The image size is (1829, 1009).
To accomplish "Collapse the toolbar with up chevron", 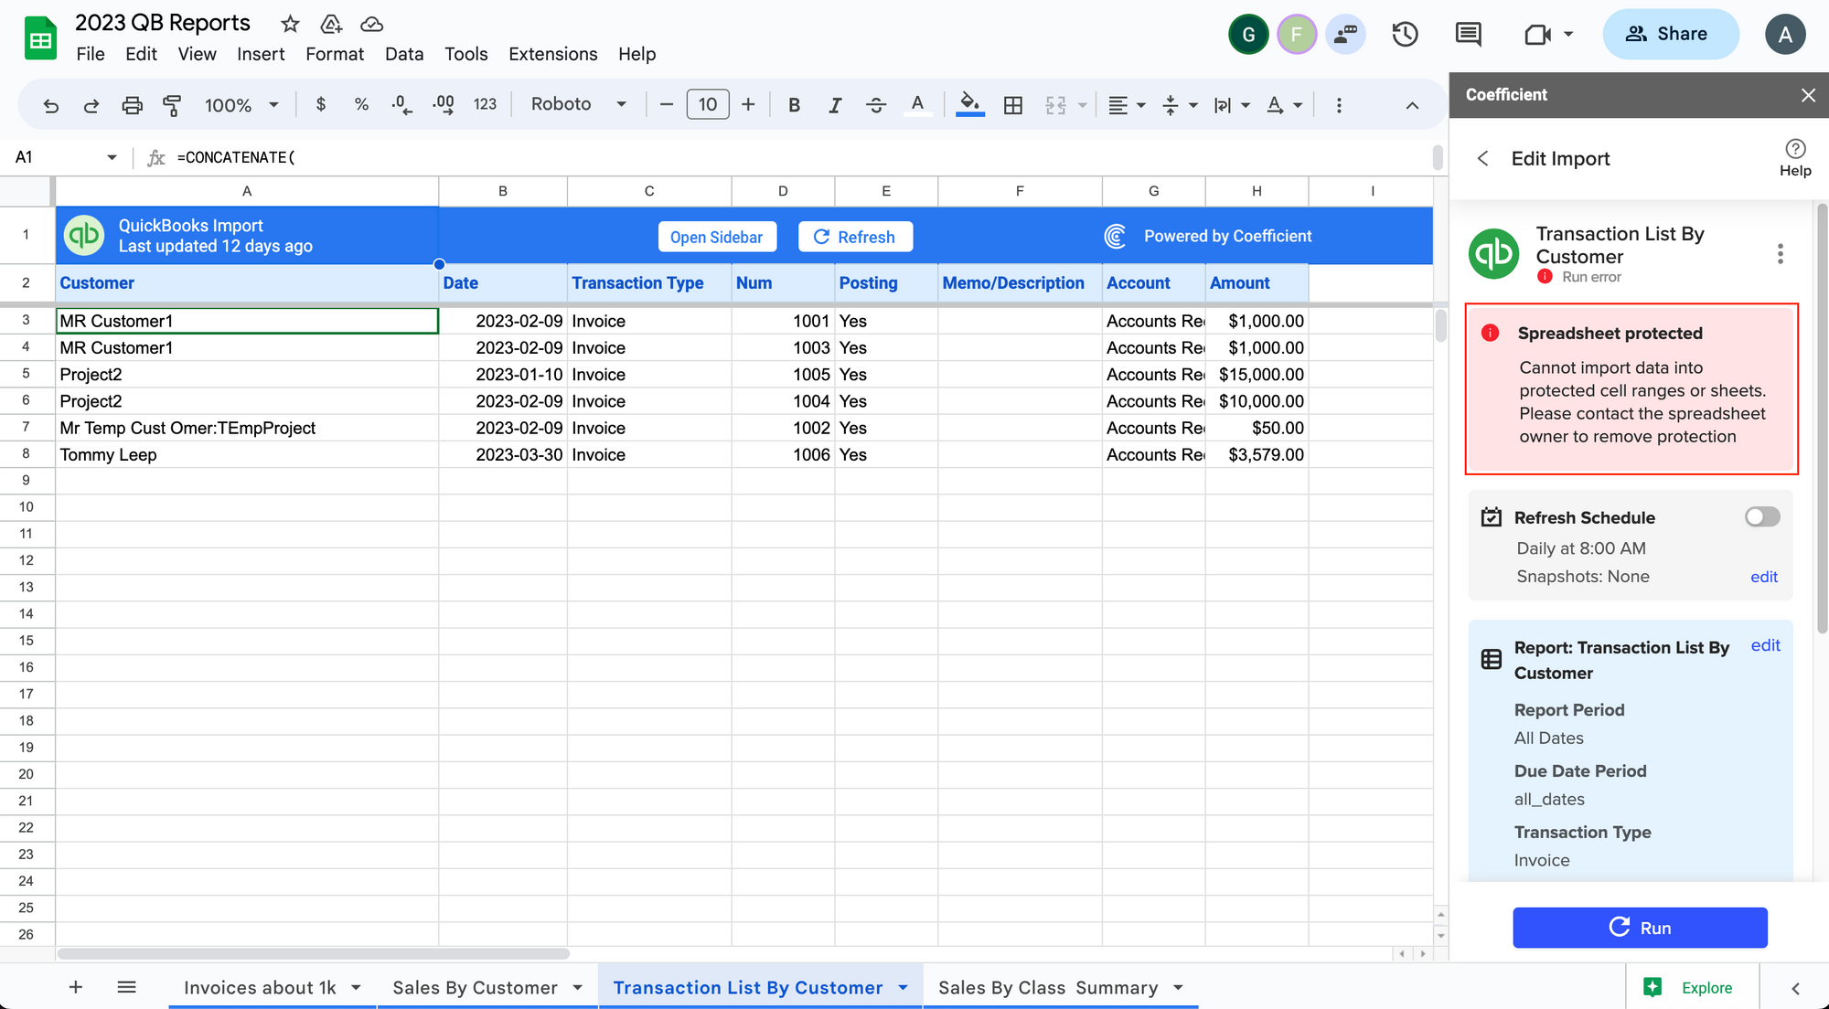I will [x=1412, y=105].
